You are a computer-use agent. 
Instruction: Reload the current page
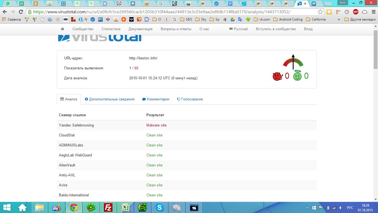tap(21, 12)
